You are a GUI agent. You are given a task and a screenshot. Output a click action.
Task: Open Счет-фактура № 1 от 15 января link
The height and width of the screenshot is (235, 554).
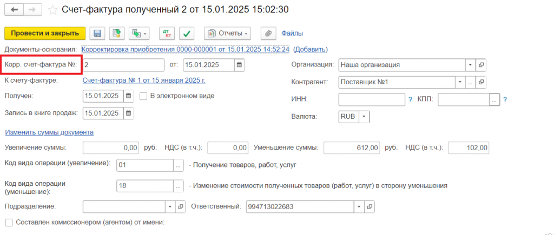pos(144,80)
